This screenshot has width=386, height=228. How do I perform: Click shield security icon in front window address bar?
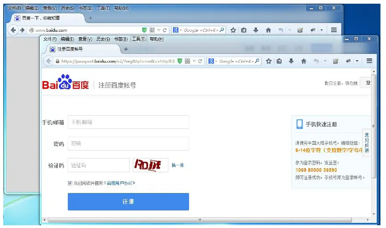180,61
